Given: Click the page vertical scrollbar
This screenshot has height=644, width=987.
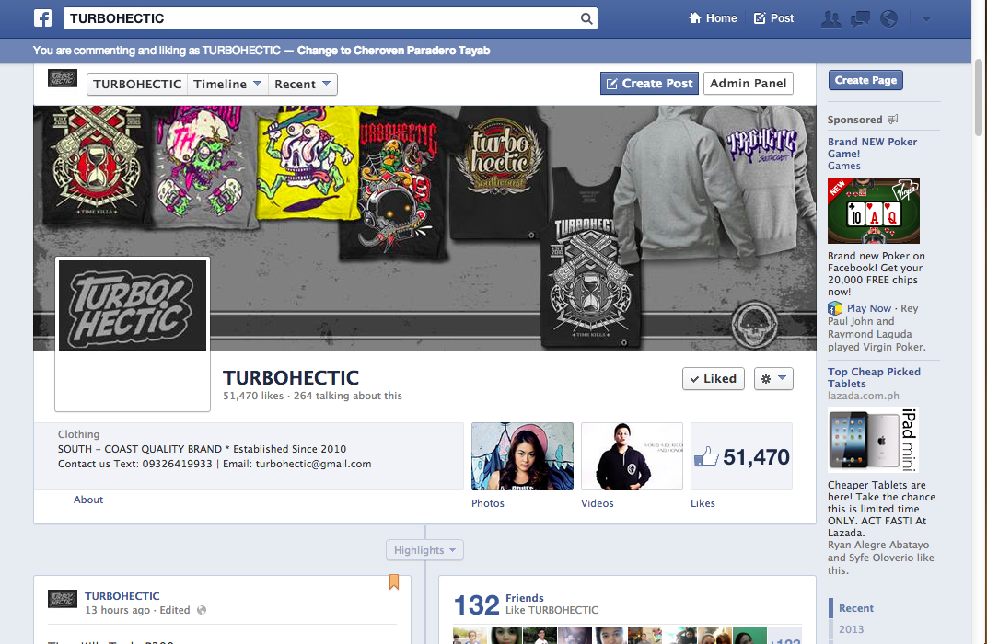Looking at the screenshot, I should [978, 98].
